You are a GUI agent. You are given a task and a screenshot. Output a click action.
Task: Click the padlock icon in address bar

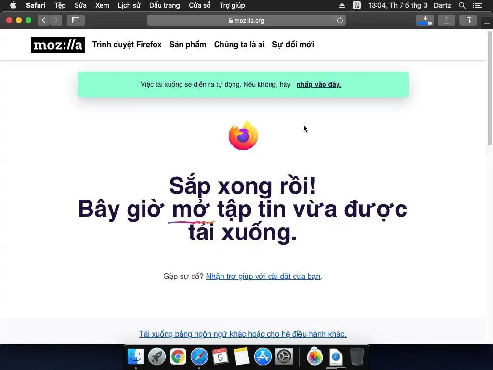(231, 20)
